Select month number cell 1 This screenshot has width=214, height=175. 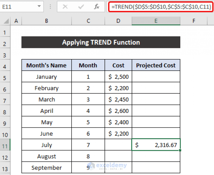pos(88,76)
